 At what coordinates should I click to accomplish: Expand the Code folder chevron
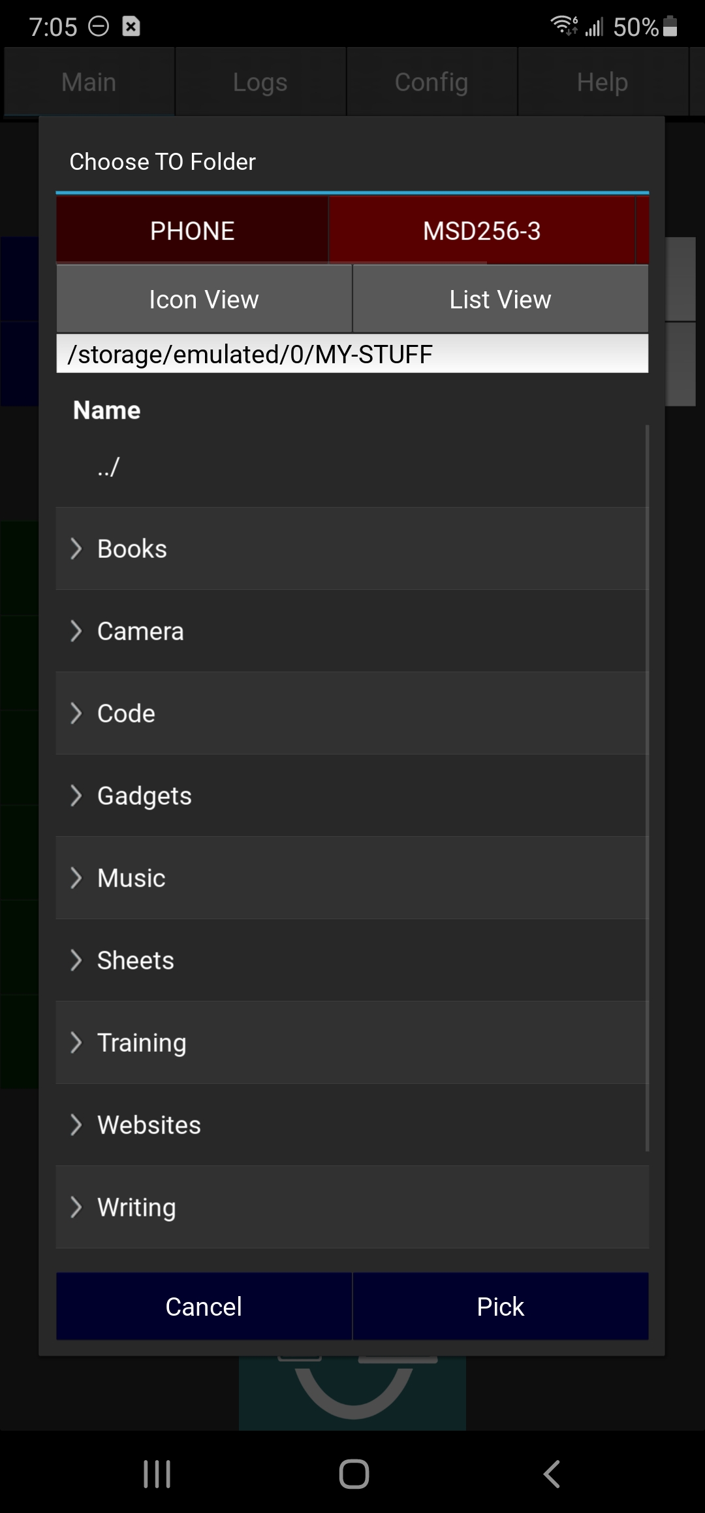pos(76,713)
